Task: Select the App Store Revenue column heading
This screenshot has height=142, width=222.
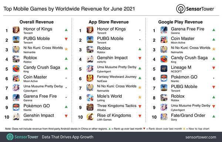Action: tap(108, 22)
